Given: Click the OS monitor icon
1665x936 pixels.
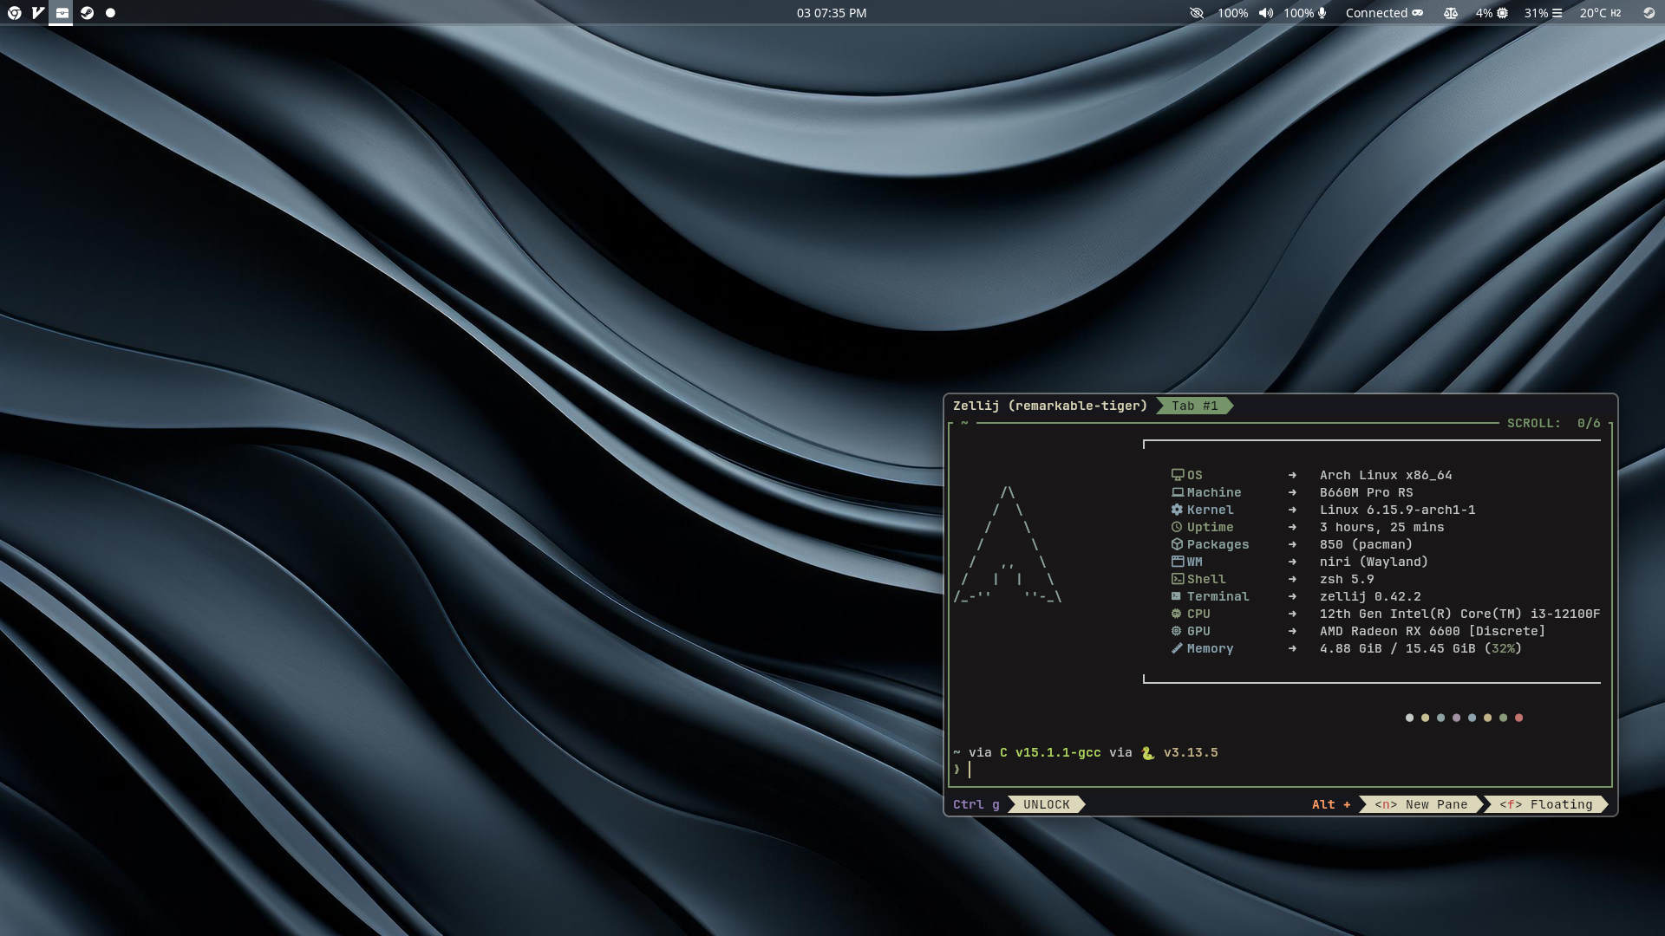Looking at the screenshot, I should [1178, 475].
